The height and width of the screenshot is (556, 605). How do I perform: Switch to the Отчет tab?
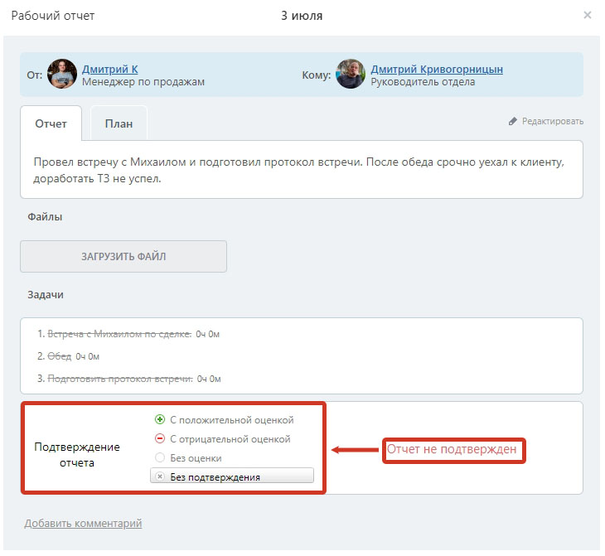pyautogui.click(x=51, y=123)
